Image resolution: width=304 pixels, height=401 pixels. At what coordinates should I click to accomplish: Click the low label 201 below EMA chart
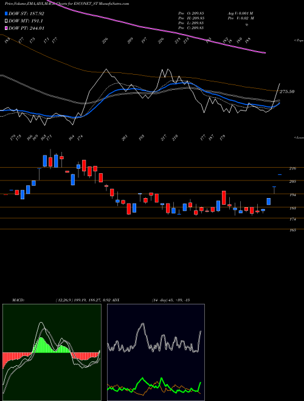(x=125, y=139)
